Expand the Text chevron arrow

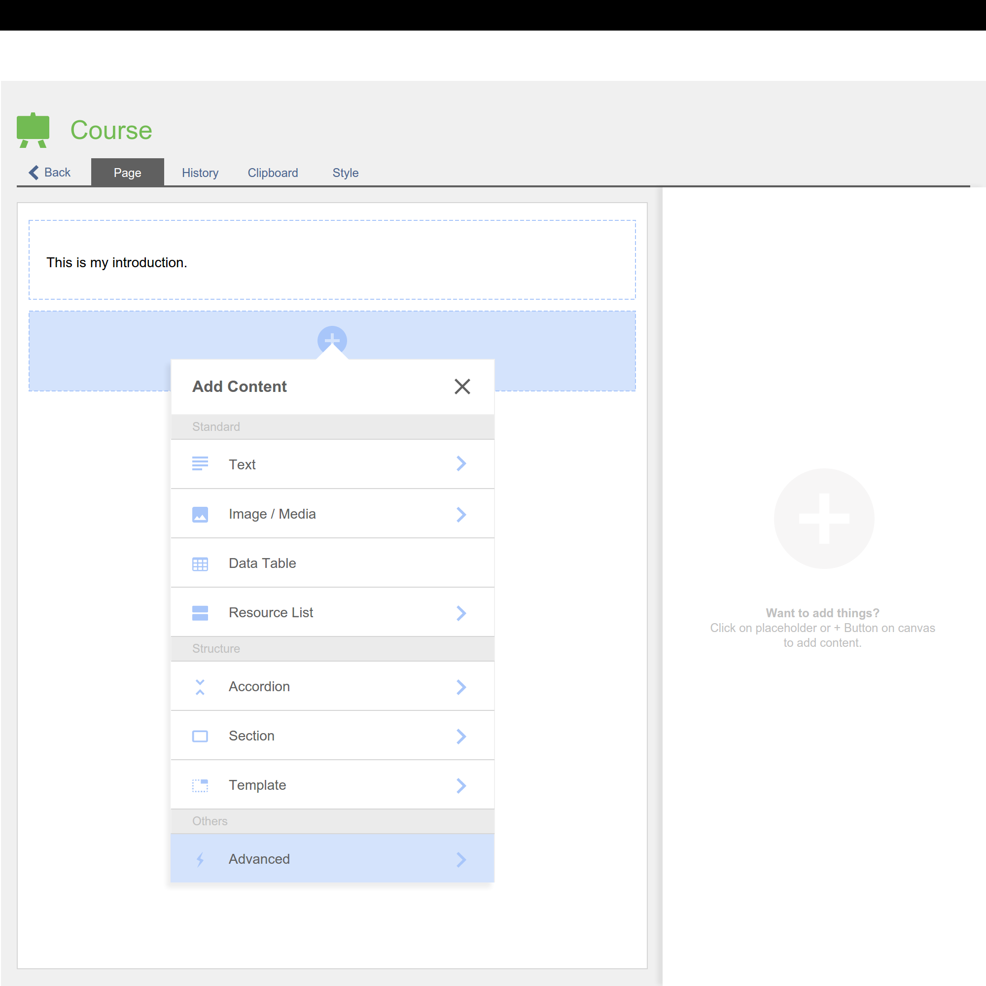461,463
